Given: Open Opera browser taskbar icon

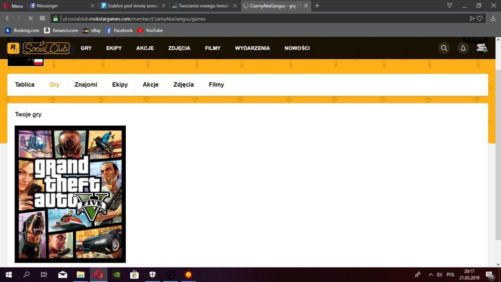Looking at the screenshot, I should click(98, 274).
